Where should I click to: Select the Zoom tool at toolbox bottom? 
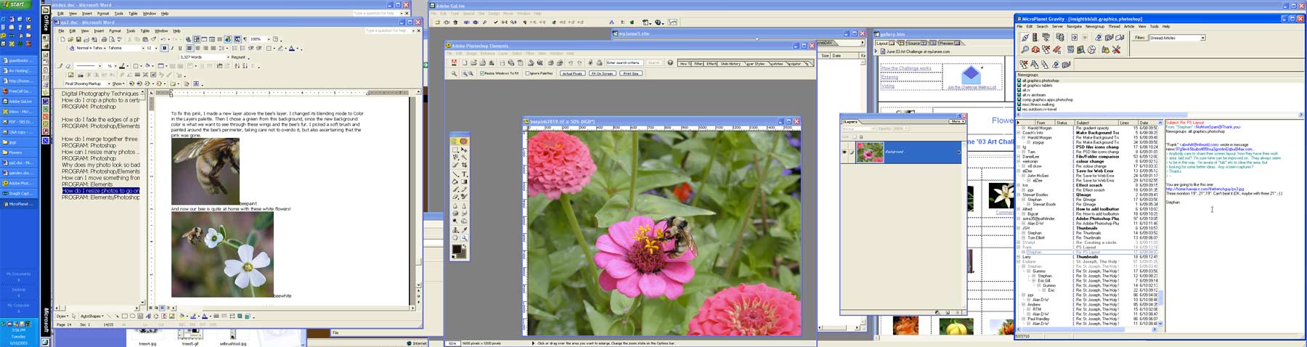coord(465,237)
